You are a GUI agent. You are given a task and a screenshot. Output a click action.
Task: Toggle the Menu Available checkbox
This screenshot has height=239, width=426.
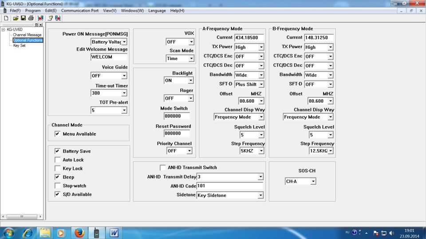57,134
